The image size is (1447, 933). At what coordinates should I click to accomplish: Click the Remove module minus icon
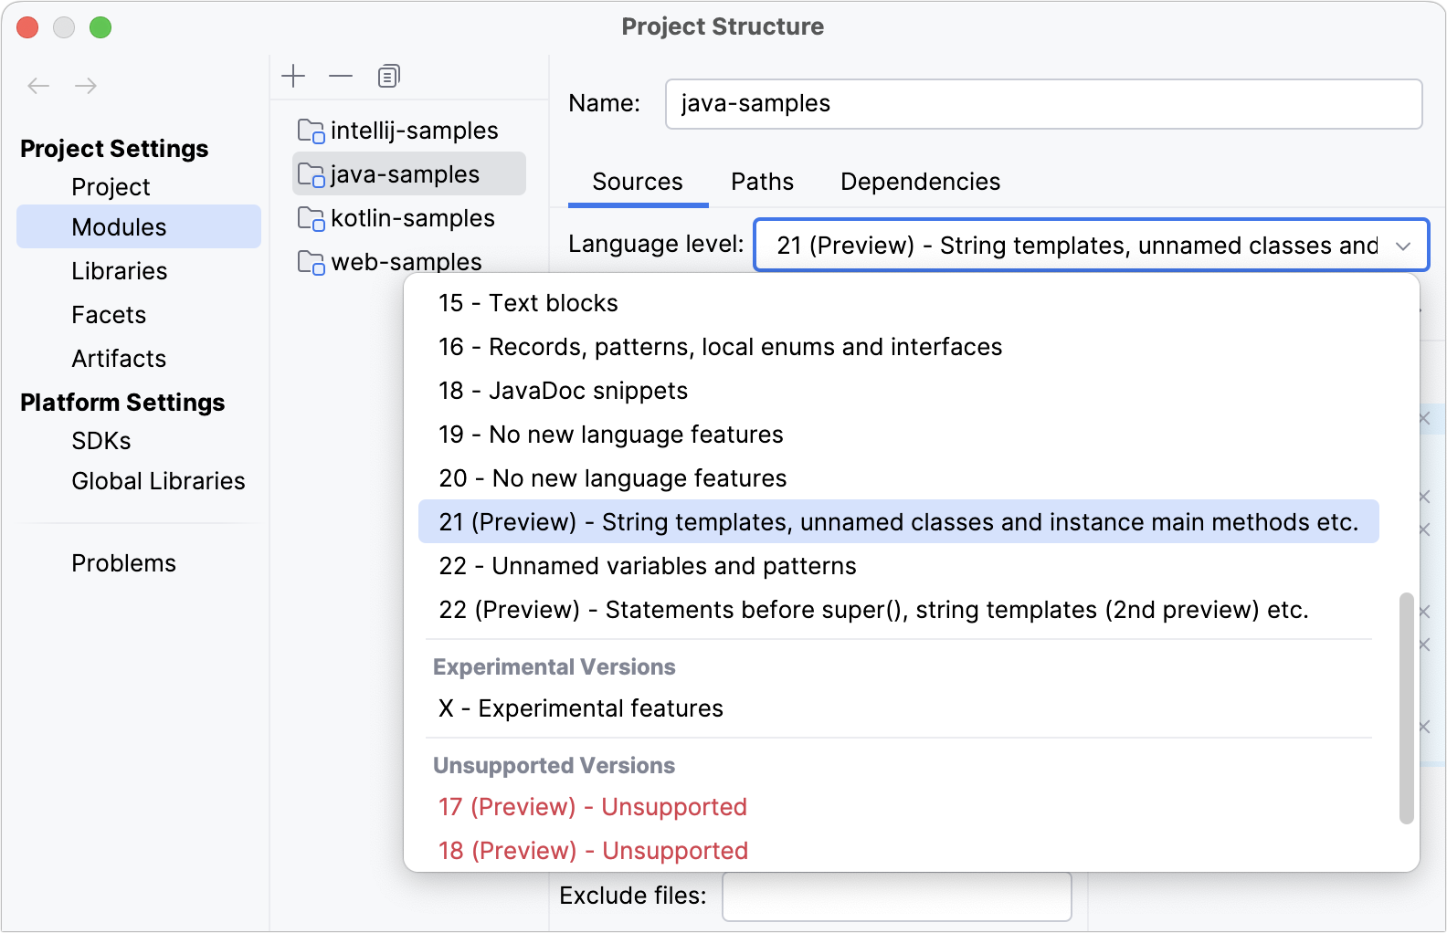341,76
